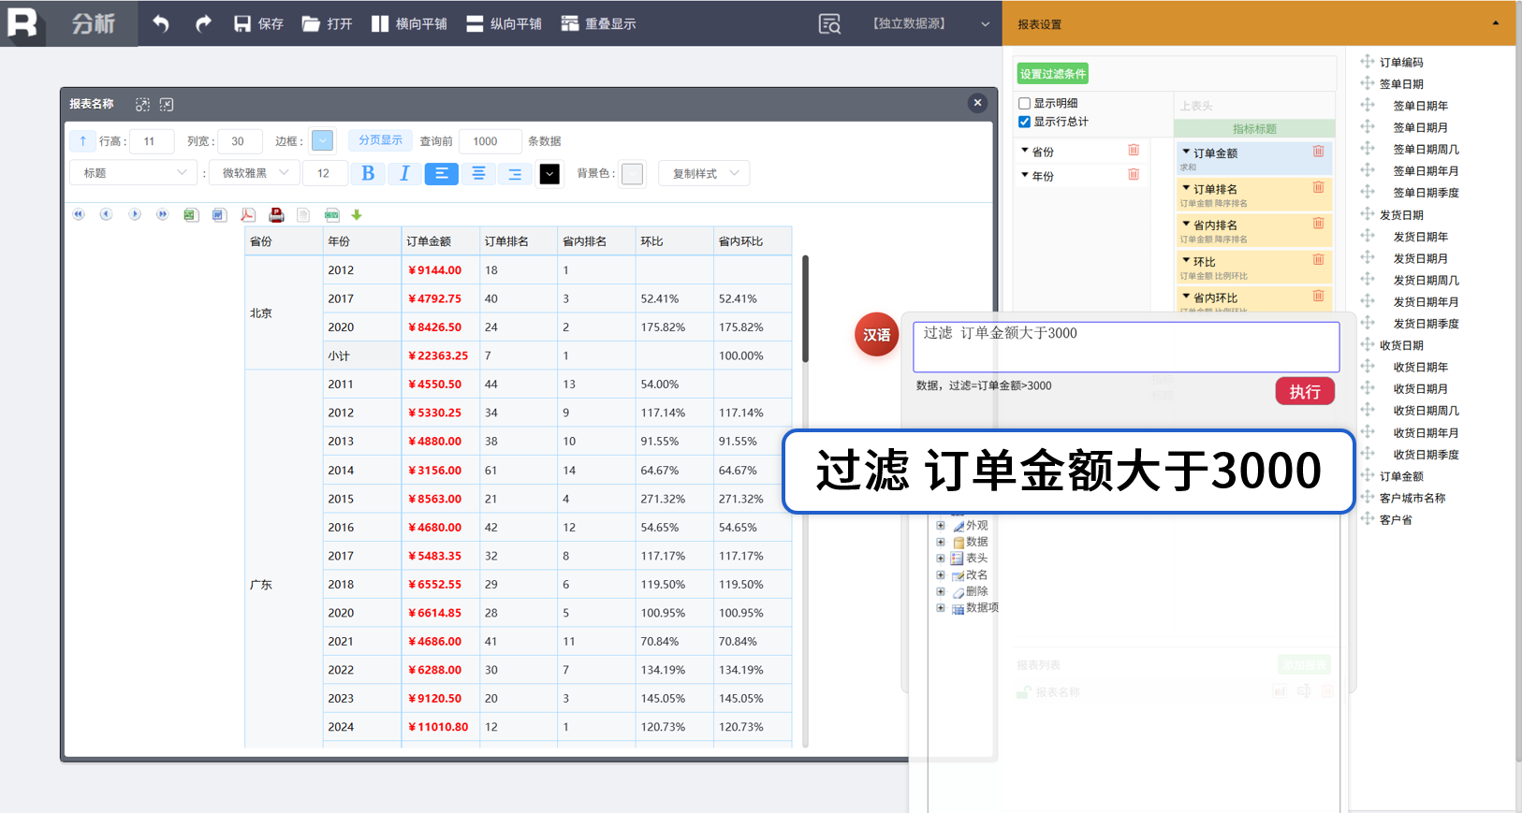Select 横向平铺 in top menu
Screen dimensions: 1522x813
tap(409, 23)
